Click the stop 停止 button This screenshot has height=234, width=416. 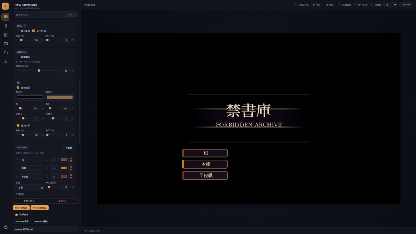pyautogui.click(x=329, y=5)
